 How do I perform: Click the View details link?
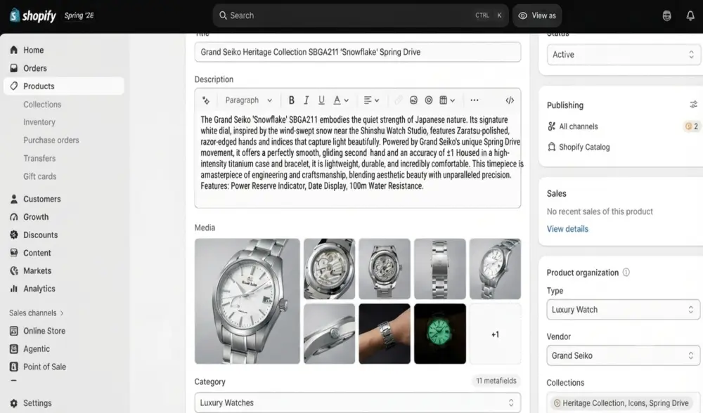pos(567,229)
